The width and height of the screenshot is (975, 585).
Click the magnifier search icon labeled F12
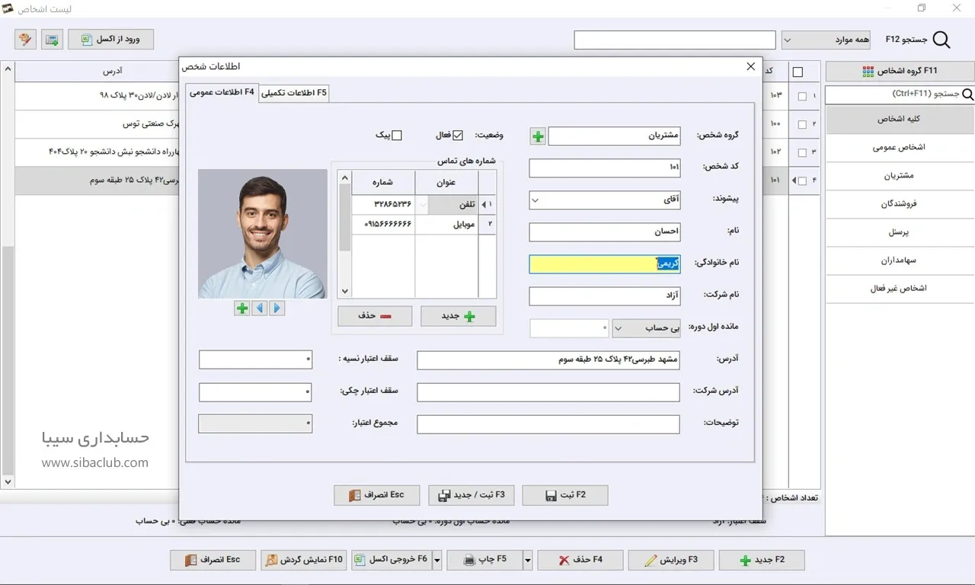click(941, 40)
